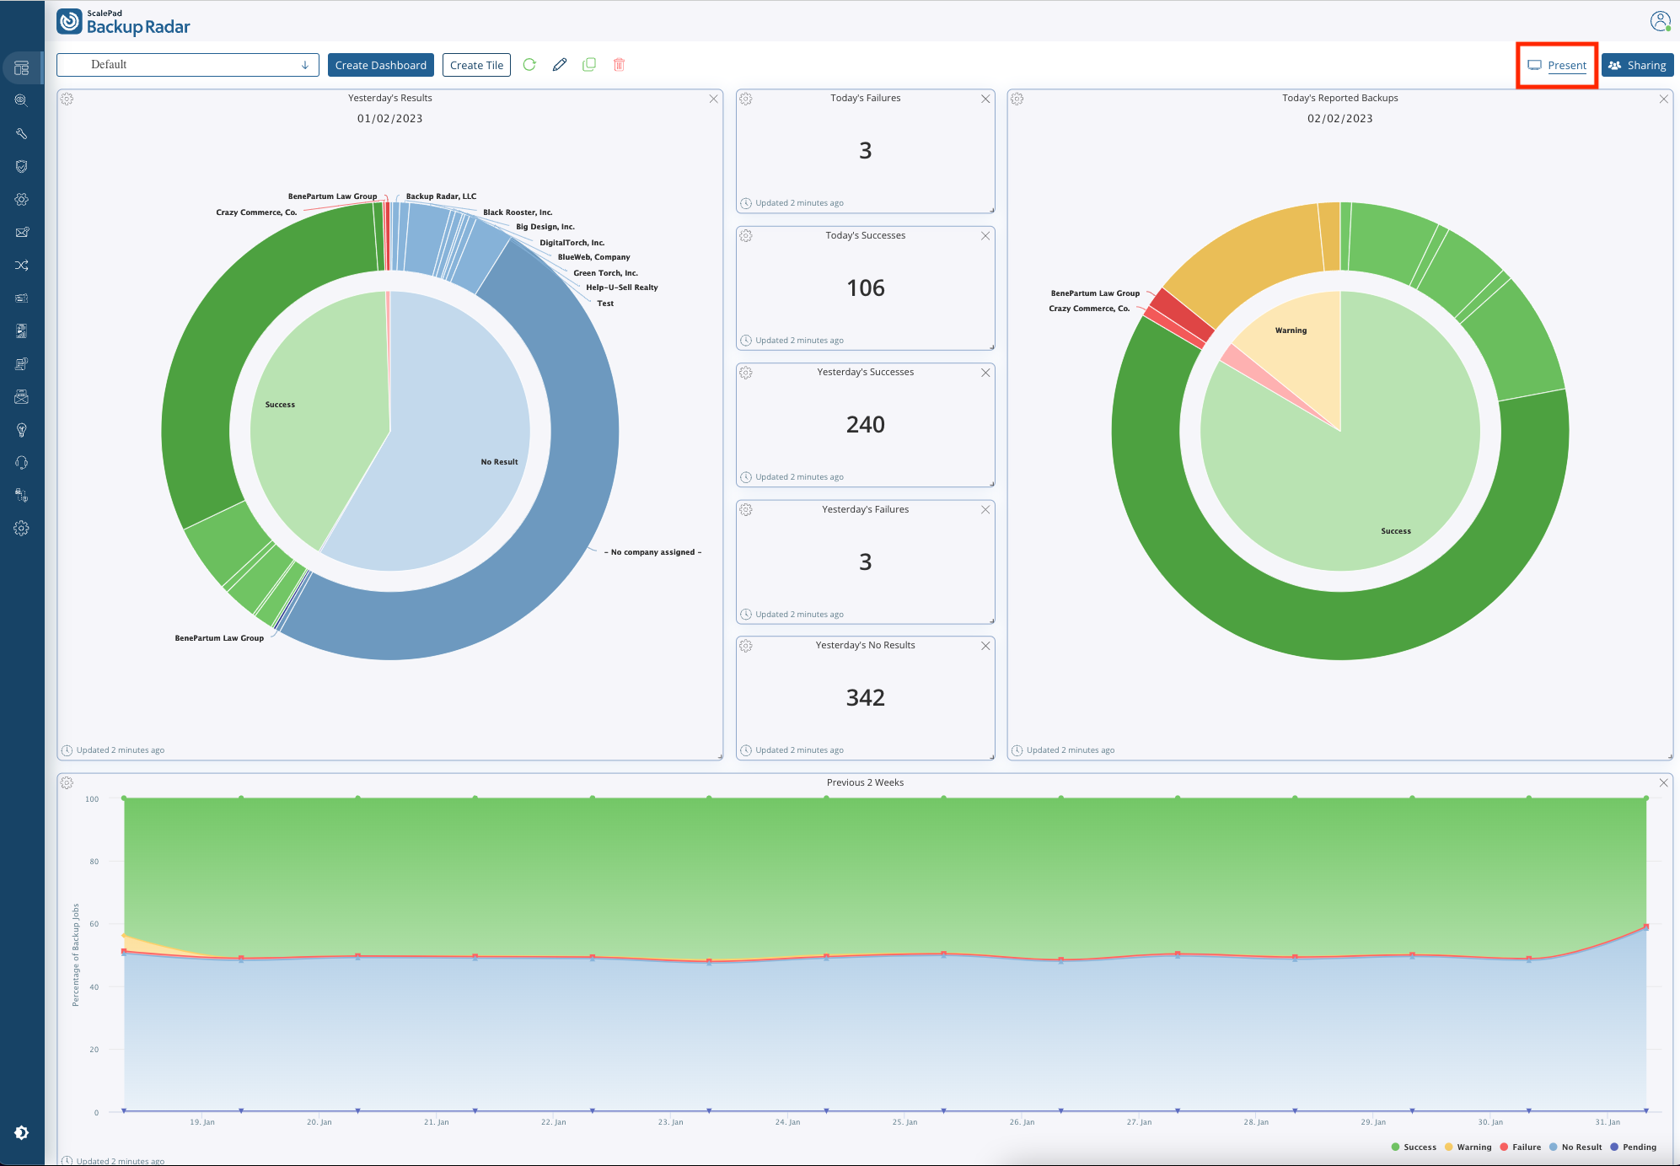Screen dimensions: 1680x1166
Task: Click the shuffle arrows sidebar icon
Action: click(22, 265)
